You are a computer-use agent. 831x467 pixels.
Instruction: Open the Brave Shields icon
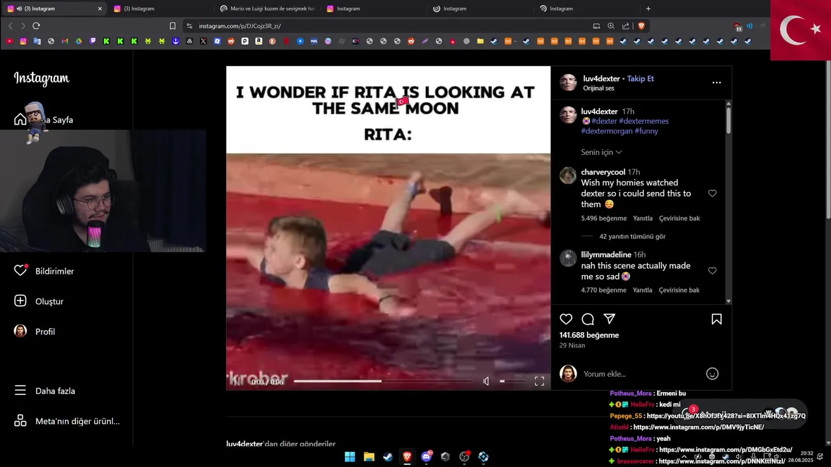pyautogui.click(x=641, y=26)
